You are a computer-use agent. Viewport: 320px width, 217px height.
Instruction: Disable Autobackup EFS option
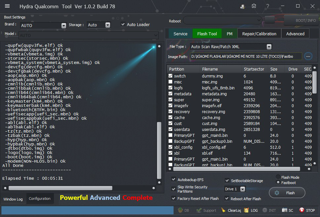(174, 179)
